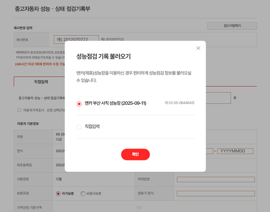
Task: Click the 차명 row label
Action: [x=20, y=137]
